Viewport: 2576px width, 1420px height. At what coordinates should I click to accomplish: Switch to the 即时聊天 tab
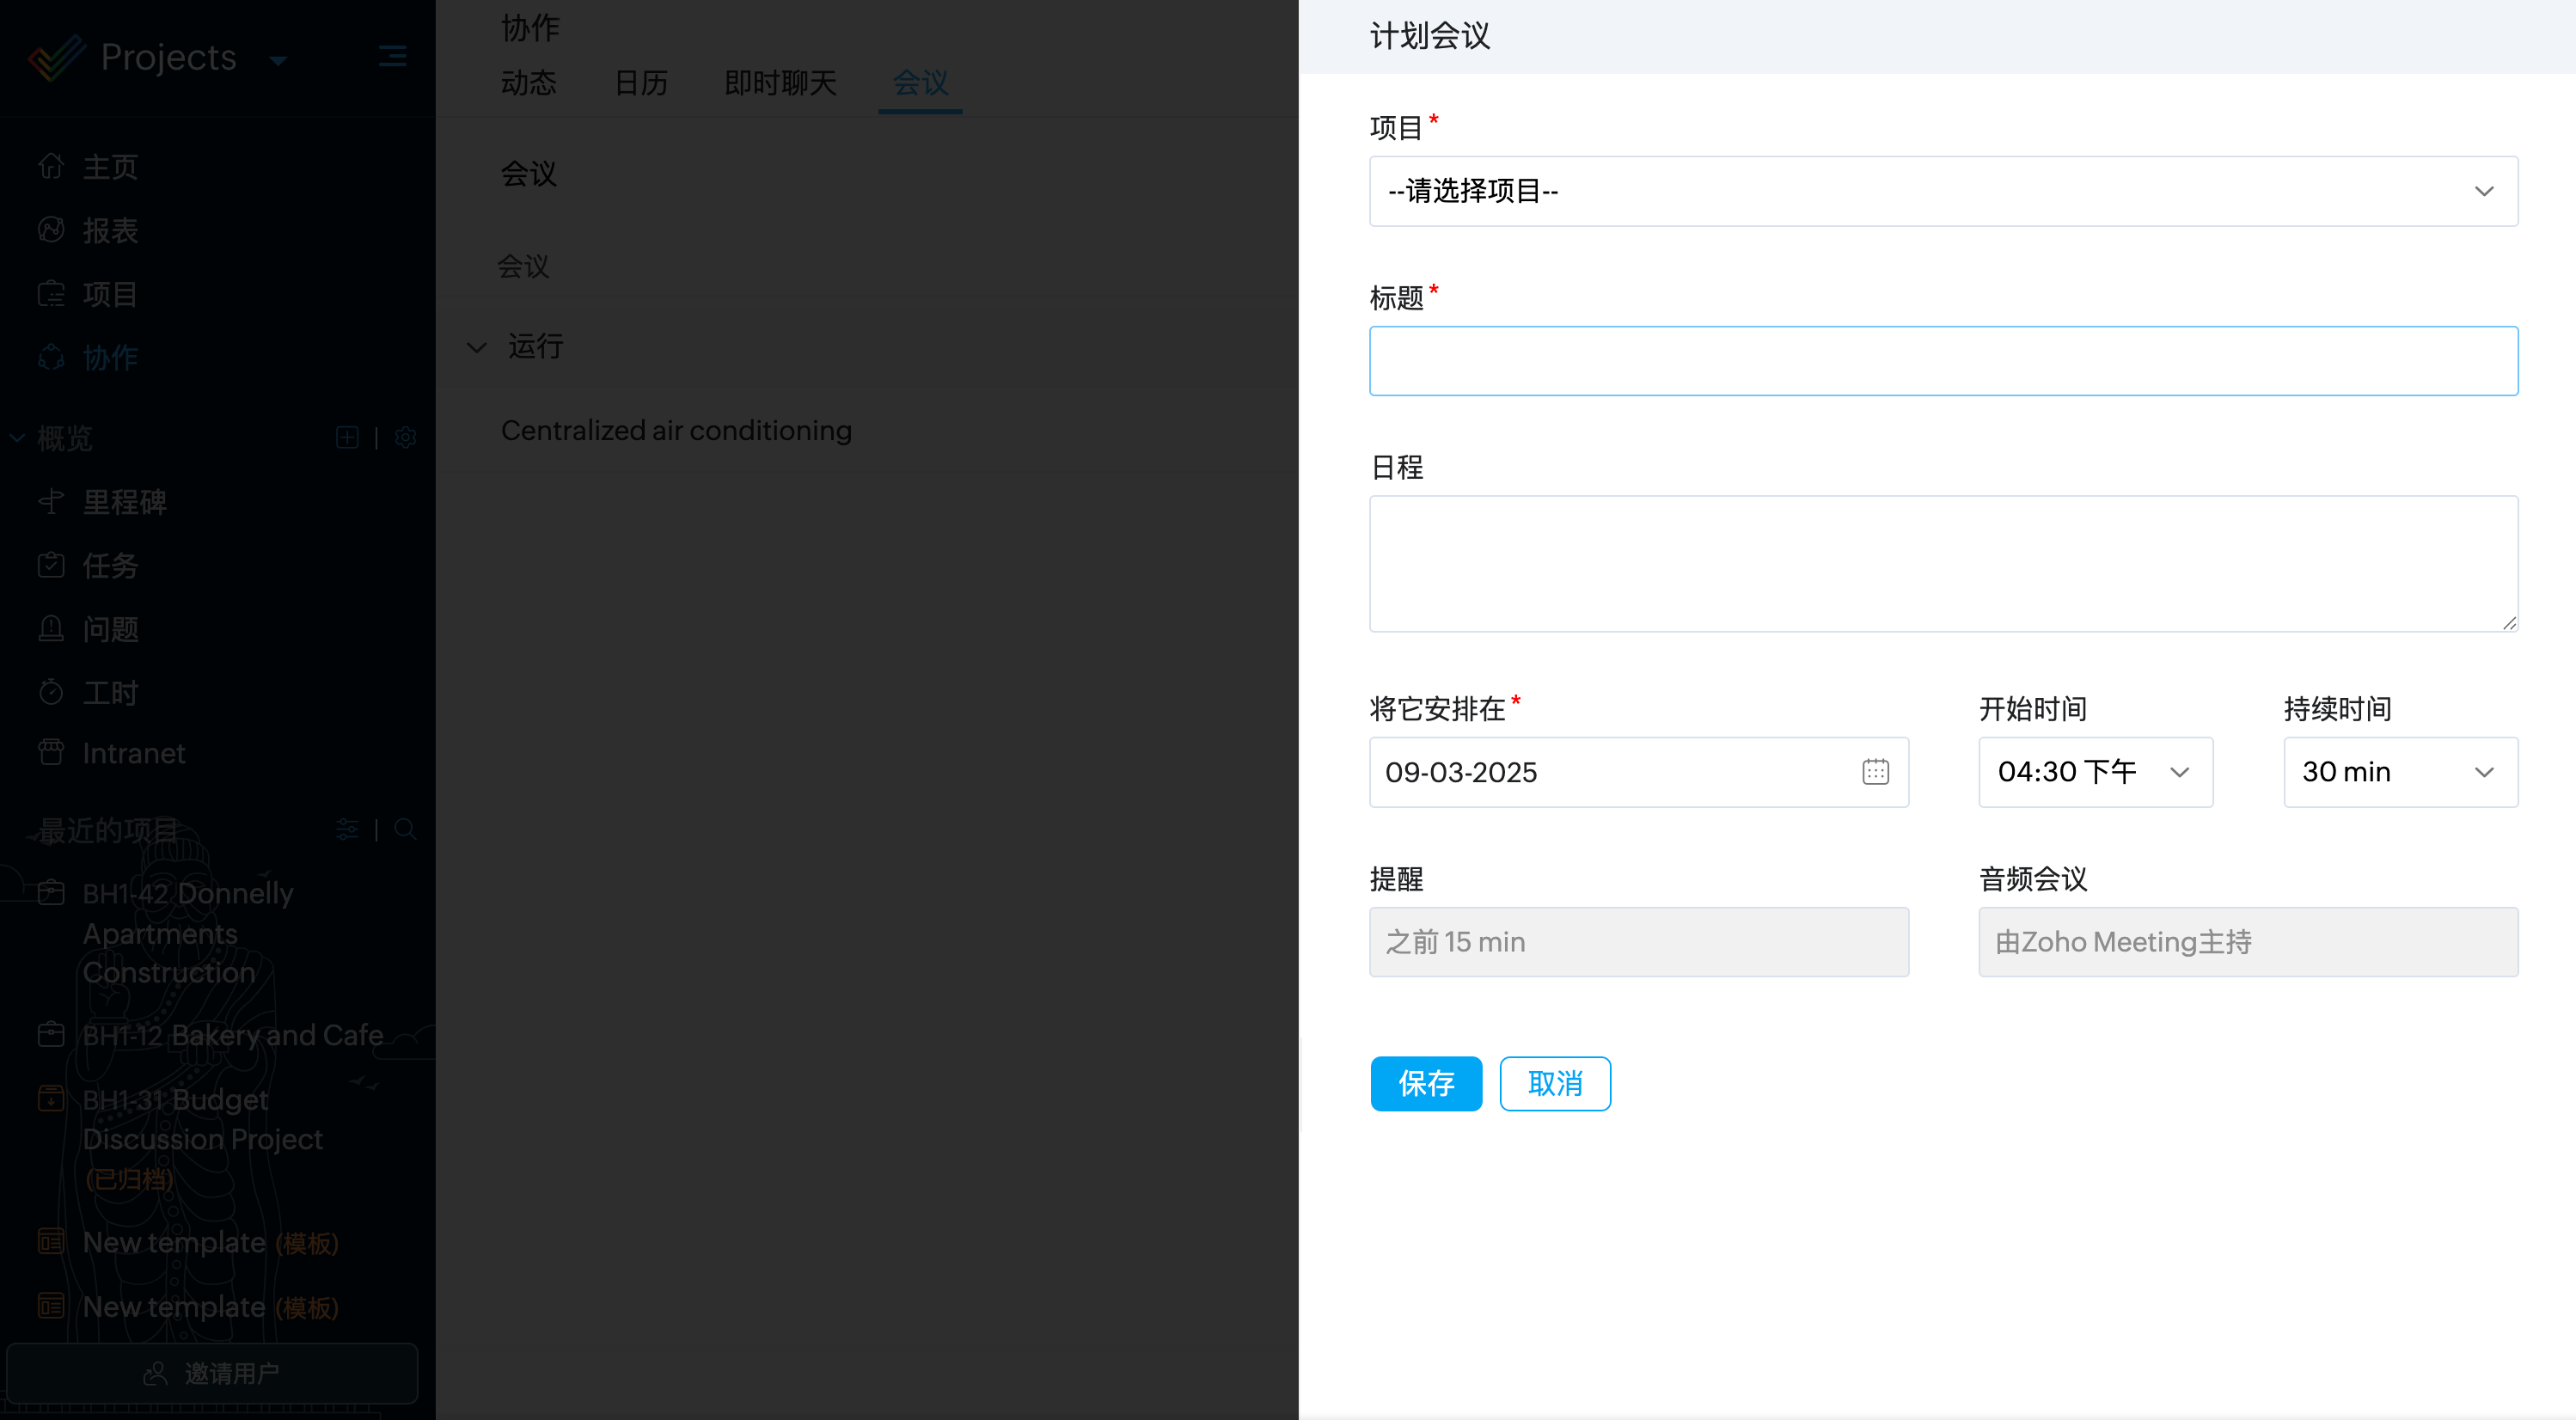tap(780, 83)
